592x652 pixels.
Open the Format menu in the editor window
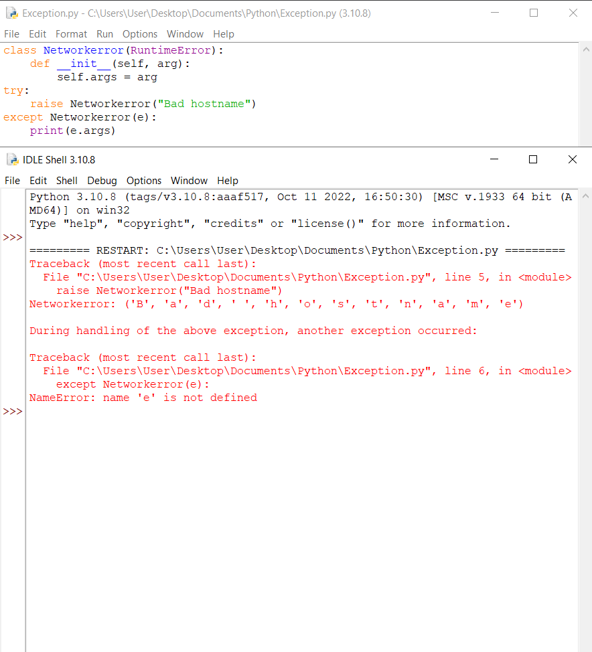tap(71, 33)
